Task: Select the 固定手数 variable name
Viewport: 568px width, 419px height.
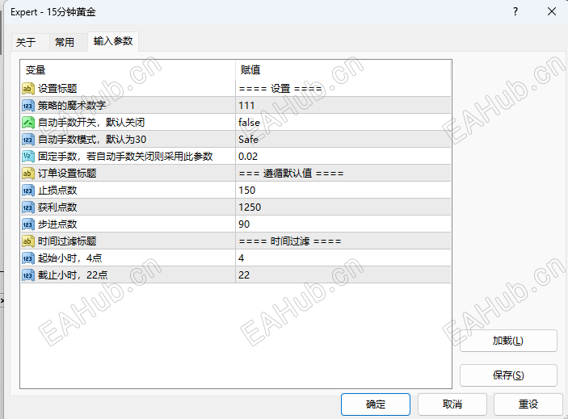Action: (125, 157)
